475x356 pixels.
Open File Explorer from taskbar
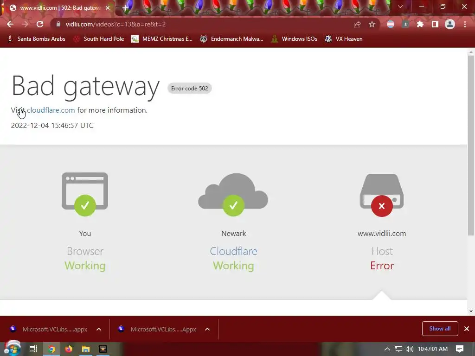pos(86,349)
